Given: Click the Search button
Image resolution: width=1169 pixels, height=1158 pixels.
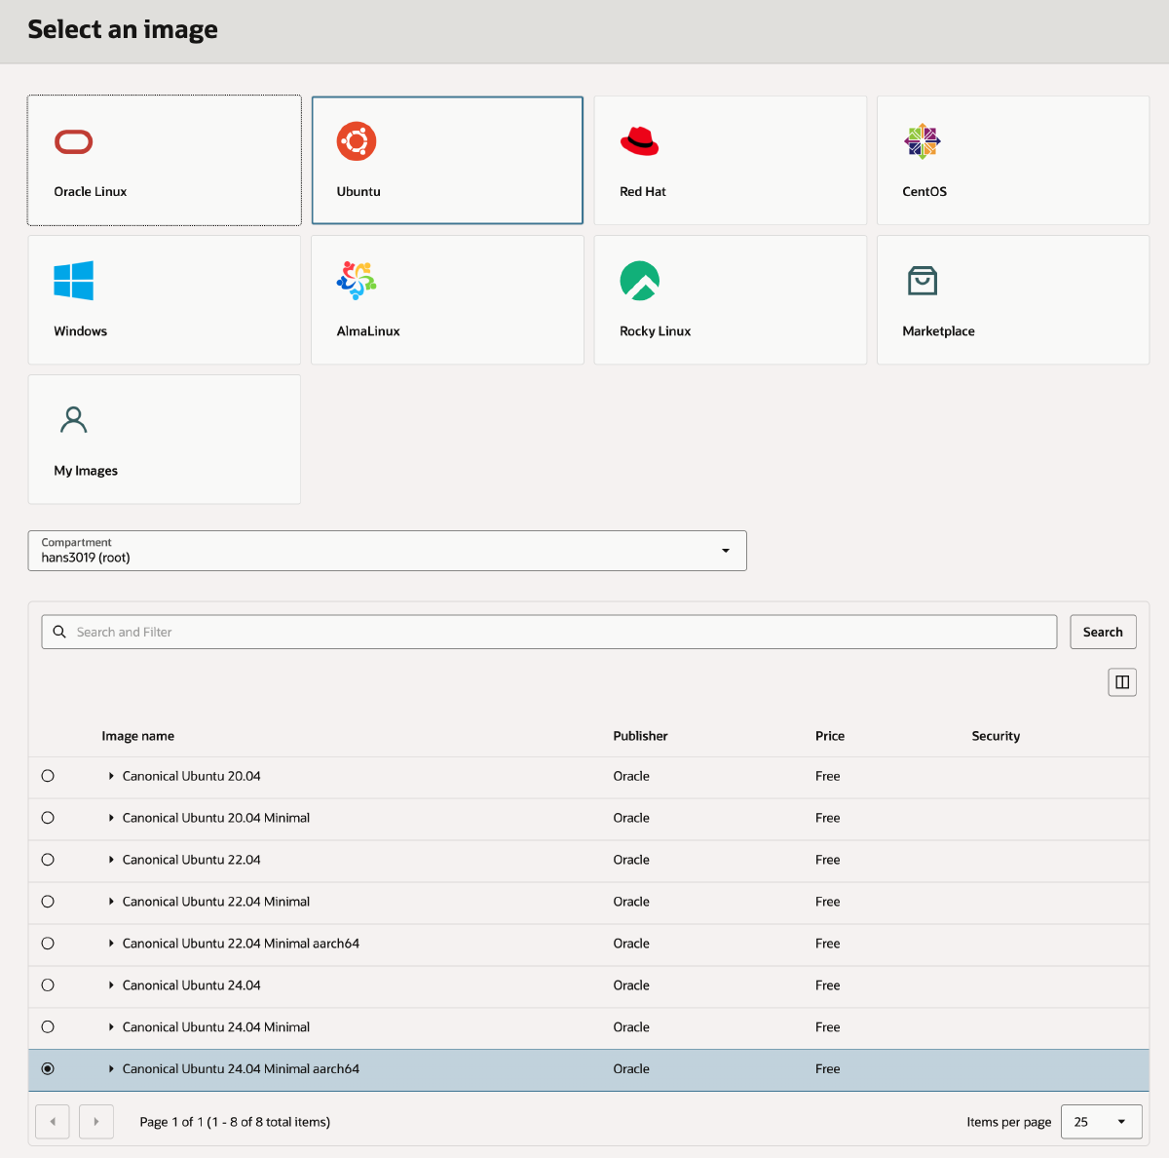Looking at the screenshot, I should [x=1103, y=632].
